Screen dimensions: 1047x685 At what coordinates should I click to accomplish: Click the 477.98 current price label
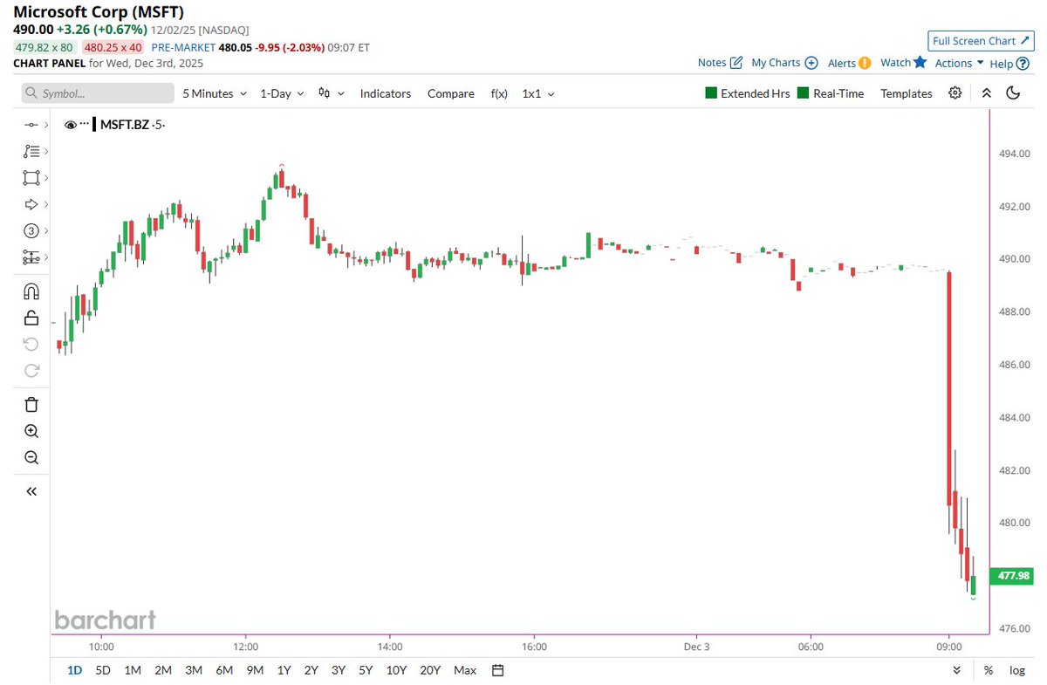(x=1011, y=576)
